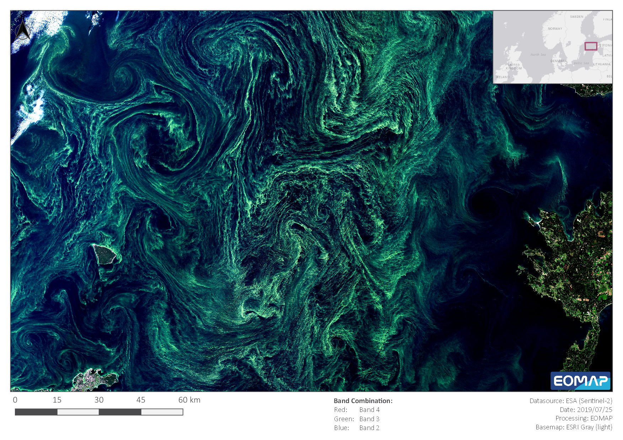The image size is (623, 440).
Task: Select the inset overview map
Action: click(x=552, y=47)
